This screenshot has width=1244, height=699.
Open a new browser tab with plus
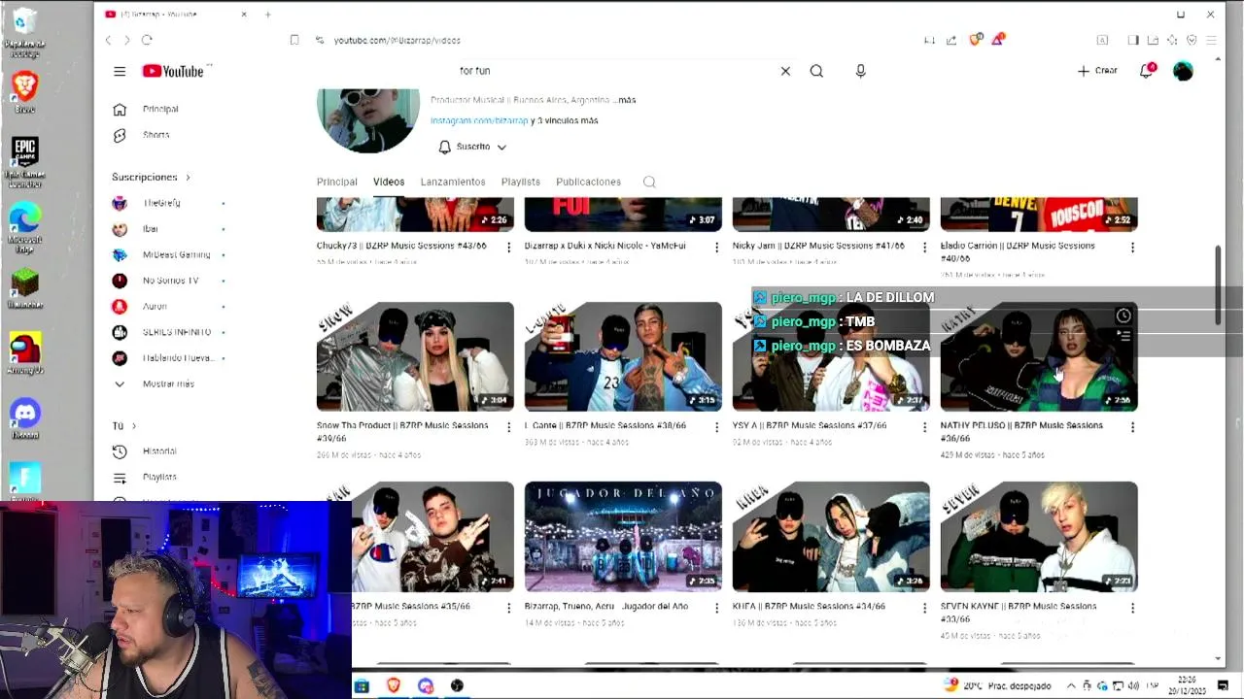267,15
